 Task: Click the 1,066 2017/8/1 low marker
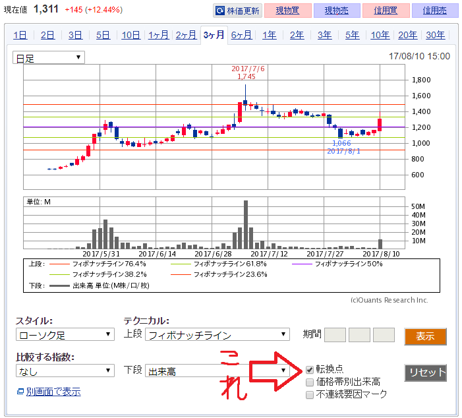tap(343, 147)
